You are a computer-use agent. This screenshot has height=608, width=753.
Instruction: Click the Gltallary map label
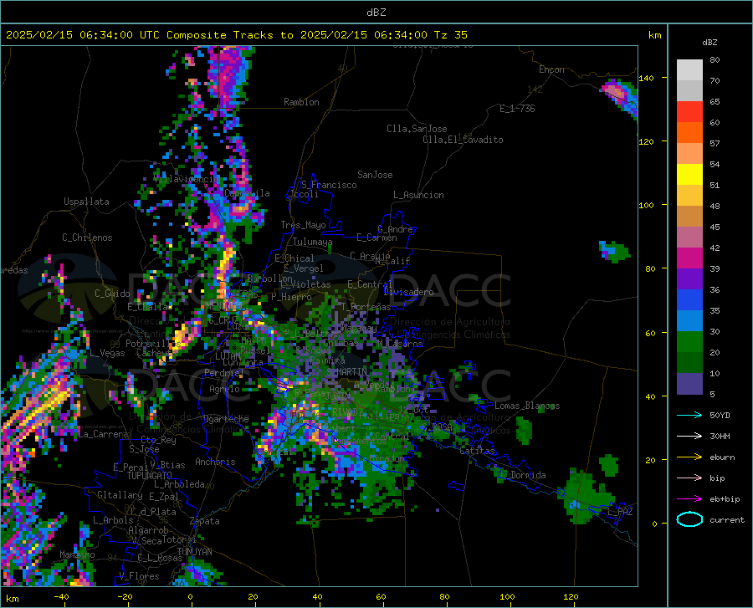tap(120, 495)
